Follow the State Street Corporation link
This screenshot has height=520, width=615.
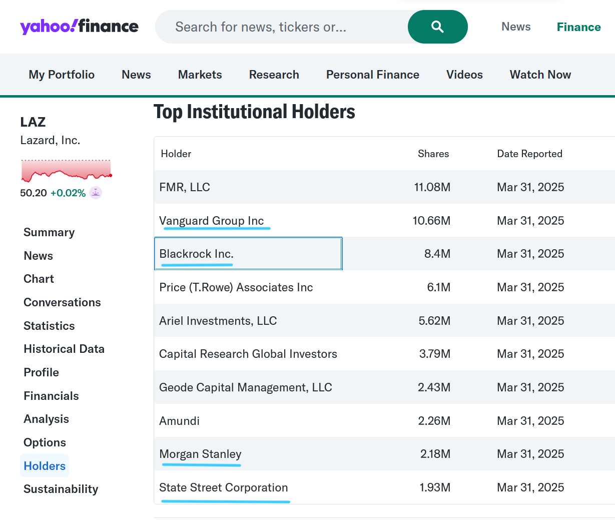pos(223,487)
